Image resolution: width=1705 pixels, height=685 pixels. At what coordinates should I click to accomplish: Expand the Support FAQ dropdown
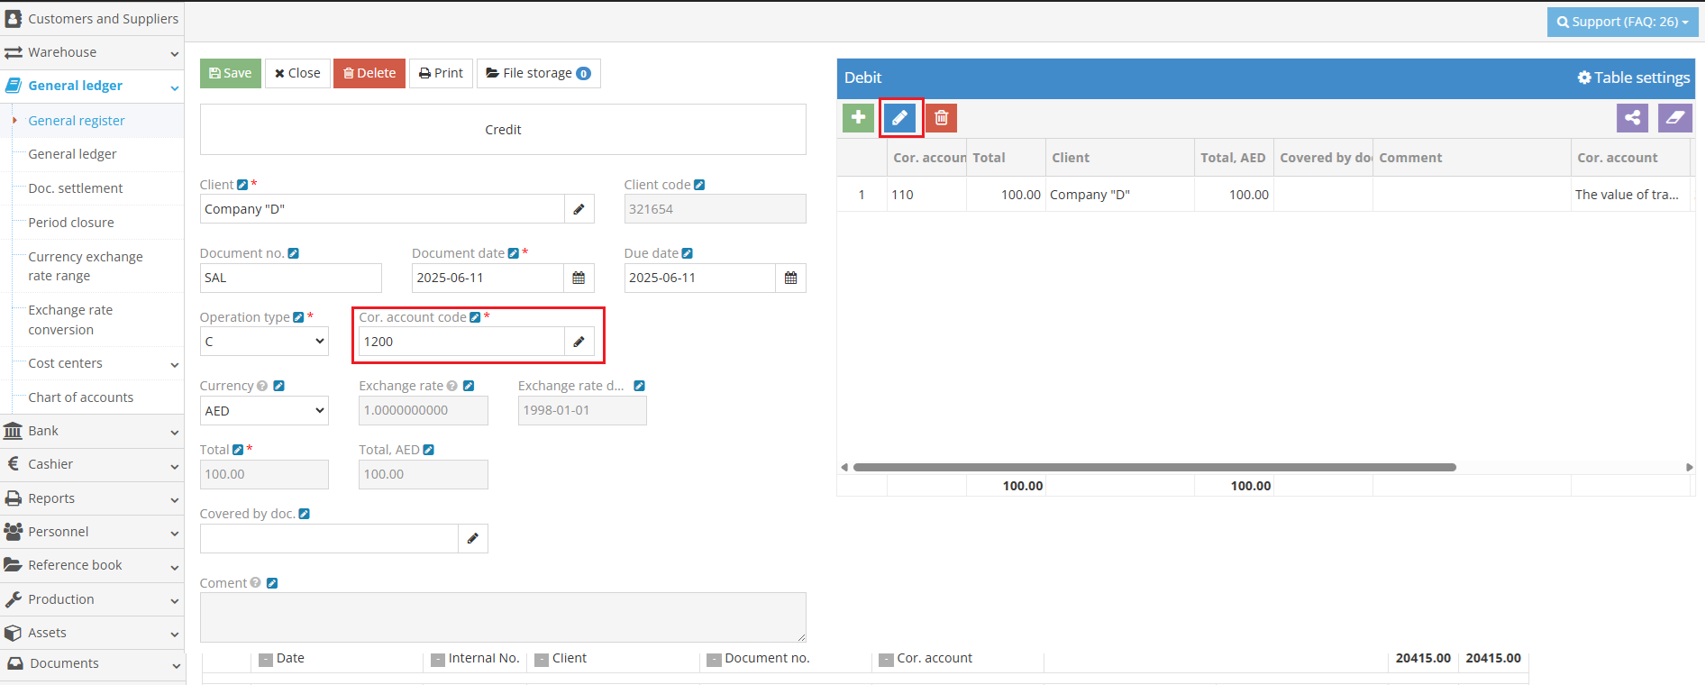point(1622,22)
